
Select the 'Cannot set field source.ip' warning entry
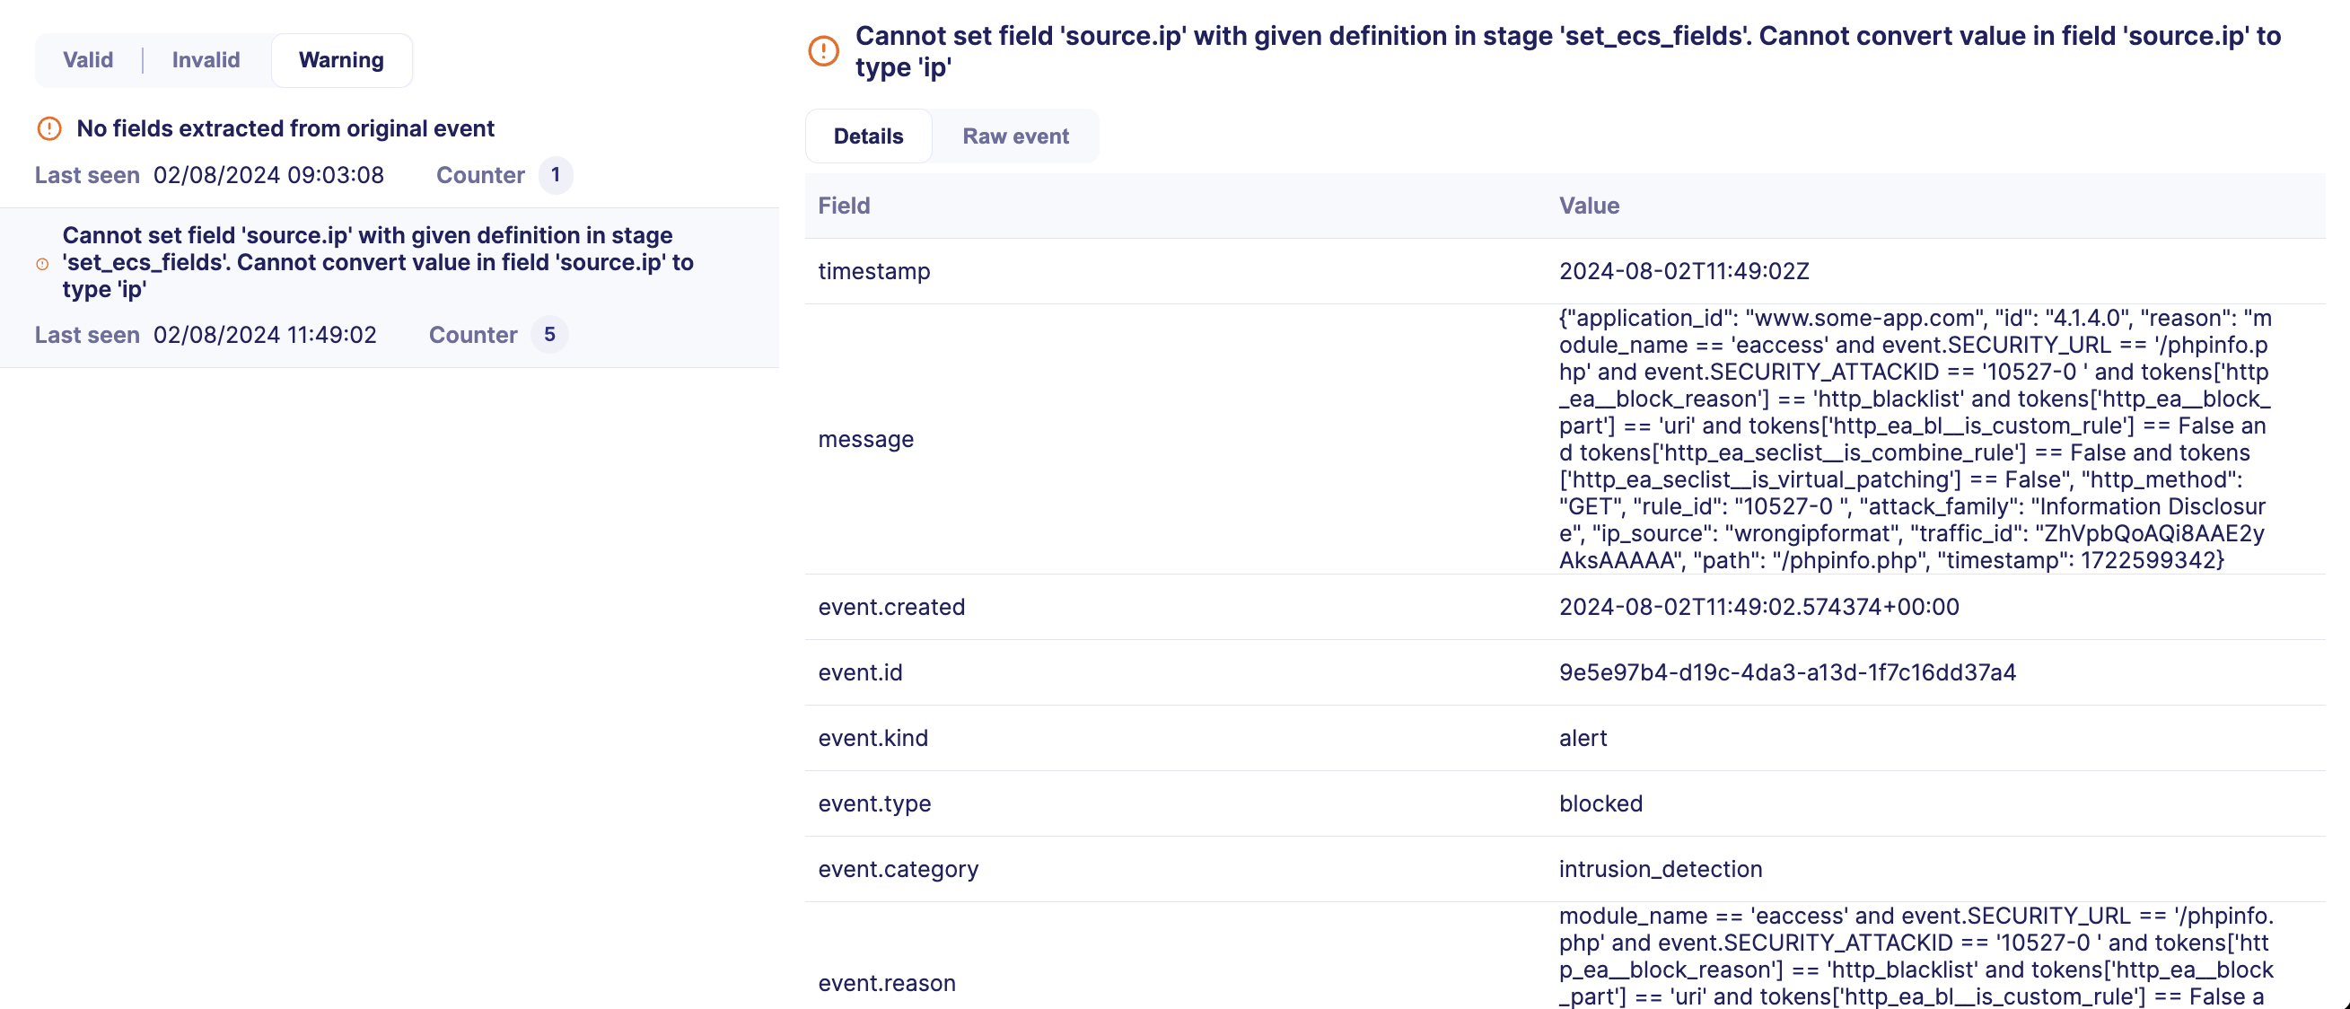(x=378, y=263)
